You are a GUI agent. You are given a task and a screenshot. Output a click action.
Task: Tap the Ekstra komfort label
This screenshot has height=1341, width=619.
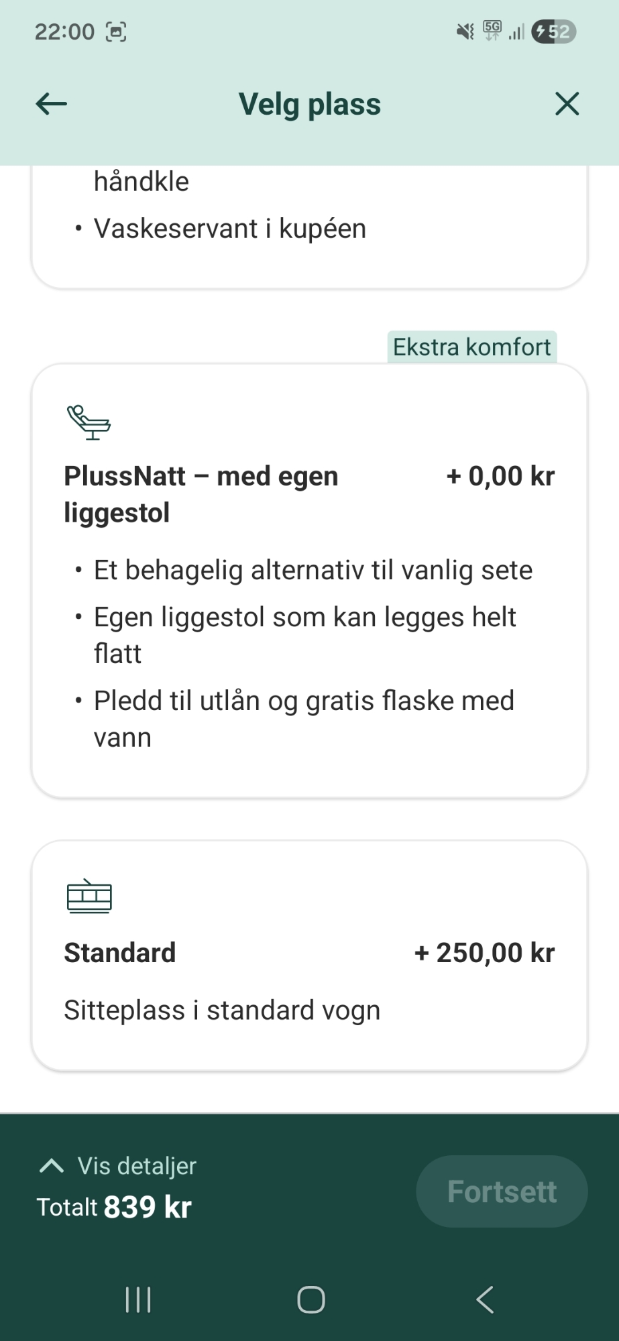471,347
